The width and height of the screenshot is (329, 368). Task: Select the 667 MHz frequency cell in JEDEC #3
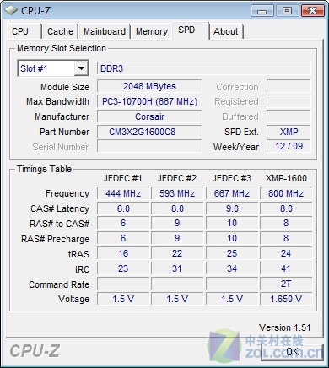tap(232, 193)
